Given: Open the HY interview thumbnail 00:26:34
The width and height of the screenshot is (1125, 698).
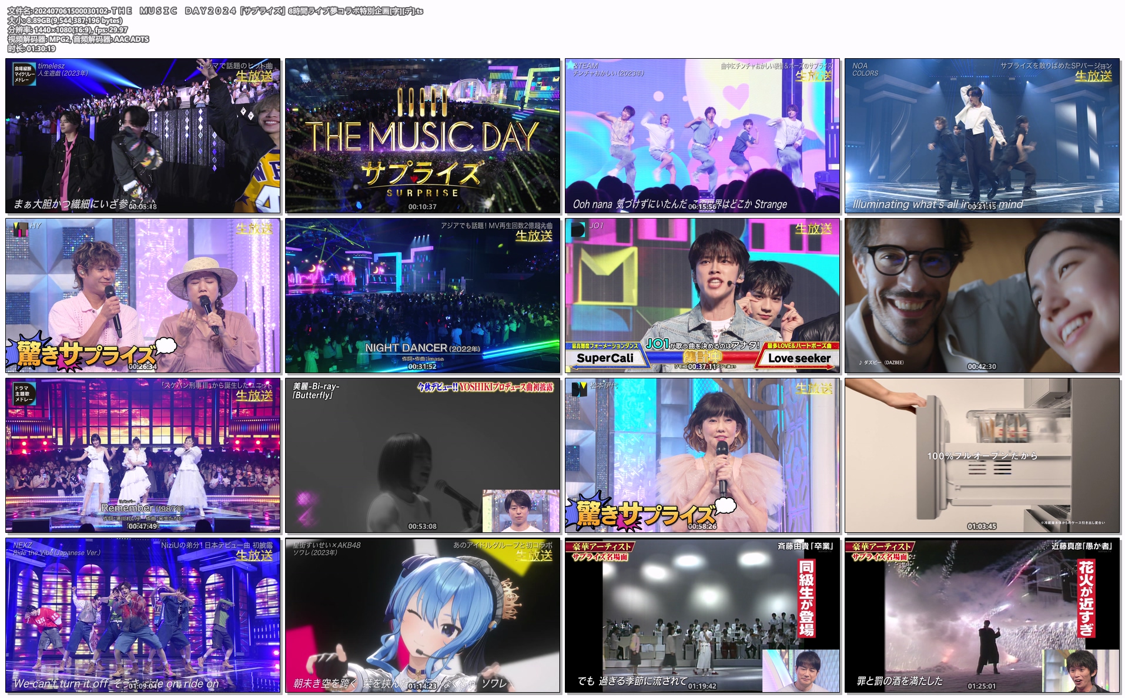Looking at the screenshot, I should click(143, 296).
